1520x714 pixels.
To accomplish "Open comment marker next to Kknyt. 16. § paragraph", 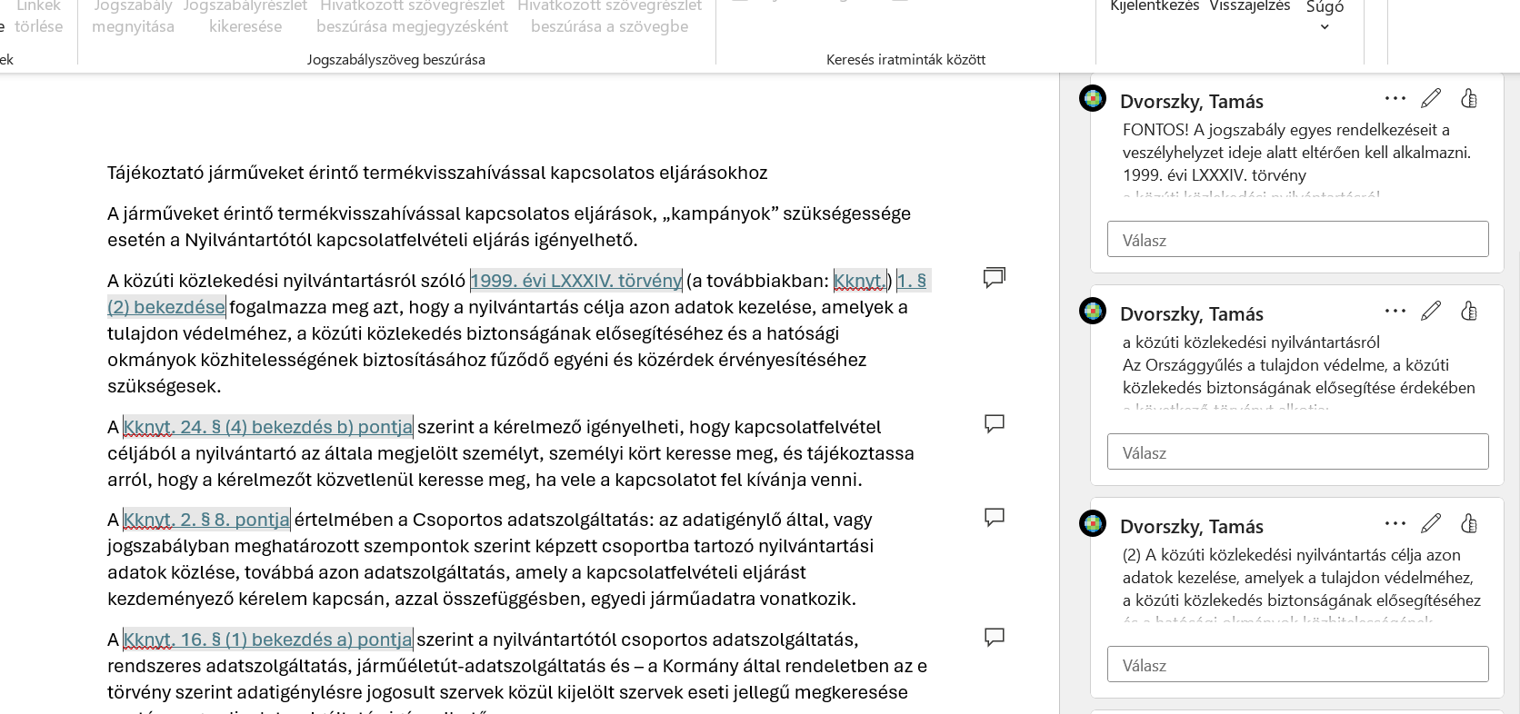I will [x=994, y=637].
